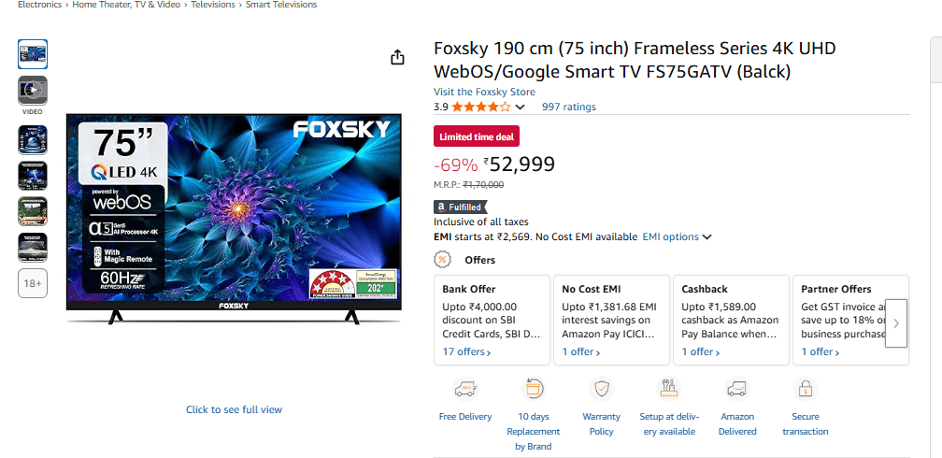The height and width of the screenshot is (458, 942).
Task: Play the product video thumbnail
Action: coord(33,91)
